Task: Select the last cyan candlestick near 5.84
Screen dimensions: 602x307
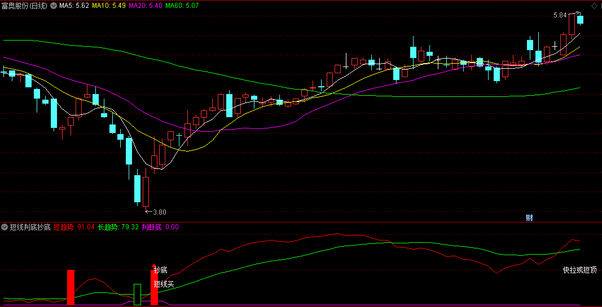Action: coord(580,19)
